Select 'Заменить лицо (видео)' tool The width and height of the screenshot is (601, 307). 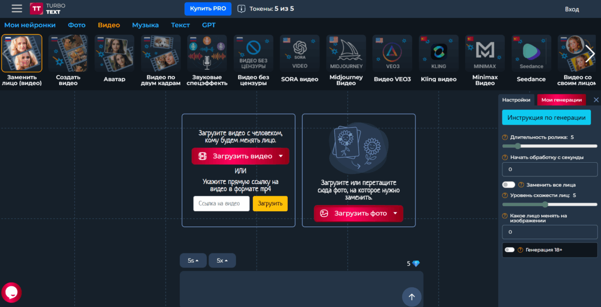[x=22, y=60]
